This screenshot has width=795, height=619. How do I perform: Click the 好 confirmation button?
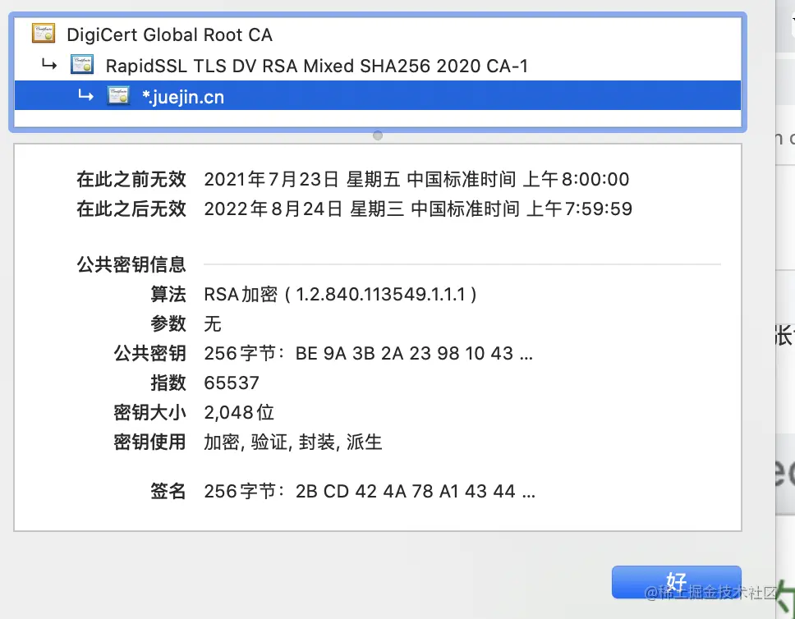tap(677, 582)
